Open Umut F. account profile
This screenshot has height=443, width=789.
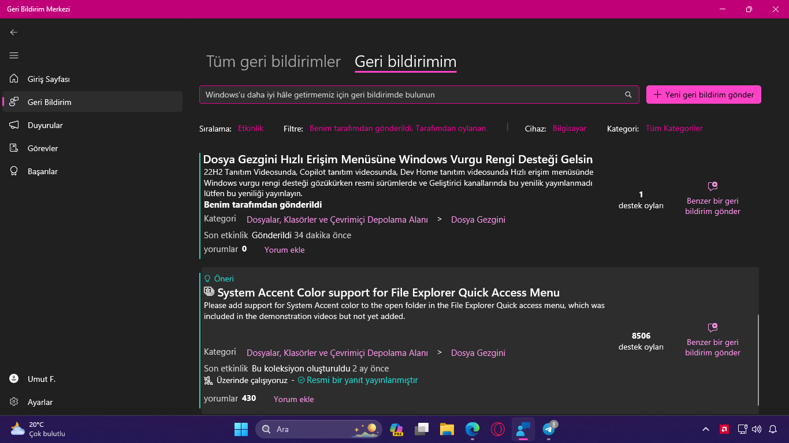click(92, 379)
